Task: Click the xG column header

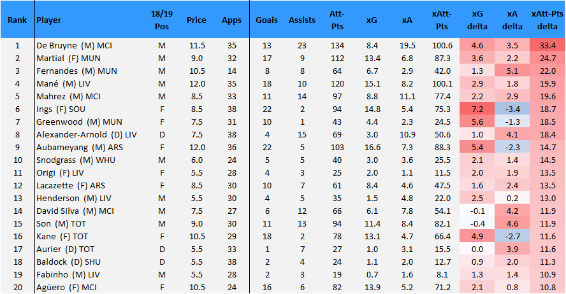Action: (x=372, y=20)
